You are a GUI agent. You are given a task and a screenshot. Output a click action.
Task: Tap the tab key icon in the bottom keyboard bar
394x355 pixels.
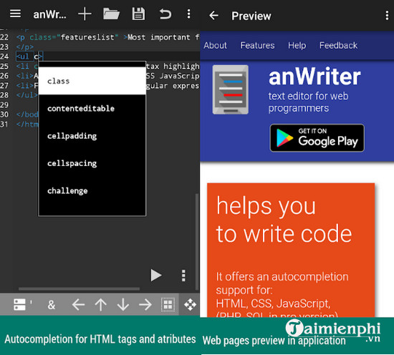click(x=19, y=304)
